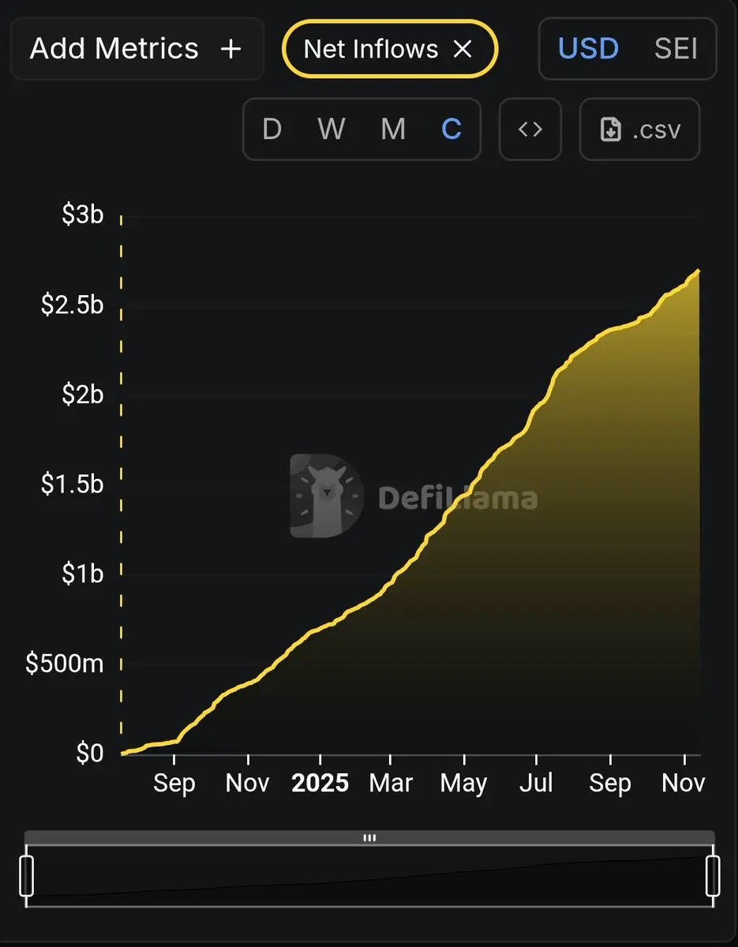The height and width of the screenshot is (947, 738).
Task: Click the dashed vertical marker at chart start
Action: coord(121,473)
